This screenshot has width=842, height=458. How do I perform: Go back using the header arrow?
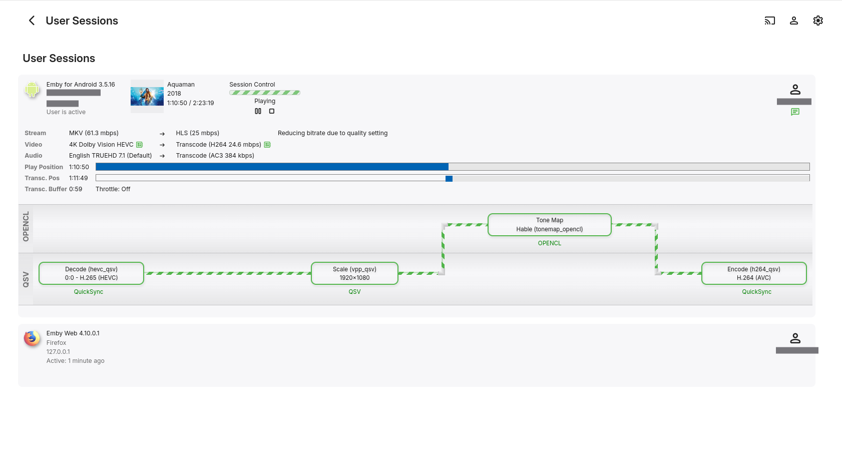pos(32,21)
